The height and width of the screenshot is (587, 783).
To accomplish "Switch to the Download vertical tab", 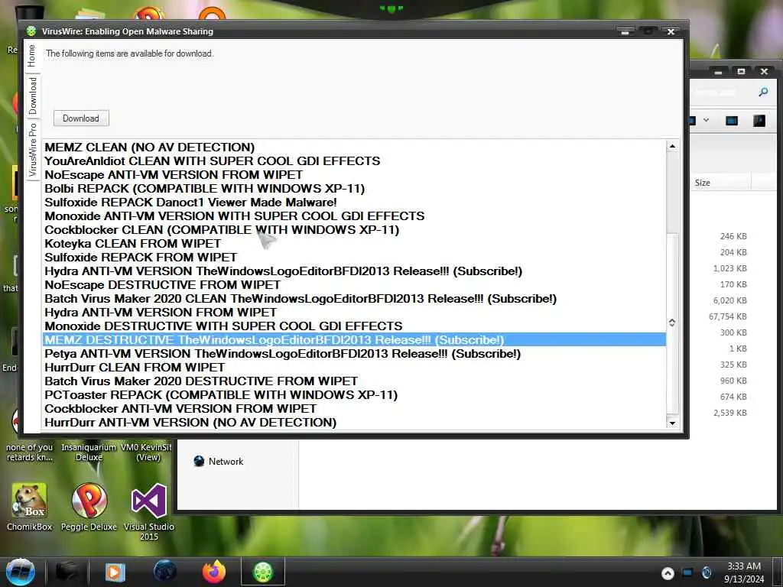I will tap(32, 96).
